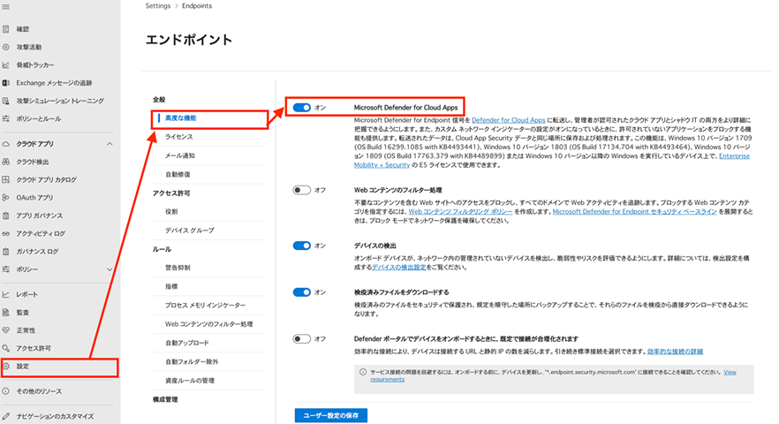779x424 pixels.
Task: Click the Exchange メッセージの追跡 icon
Action: pyautogui.click(x=6, y=83)
